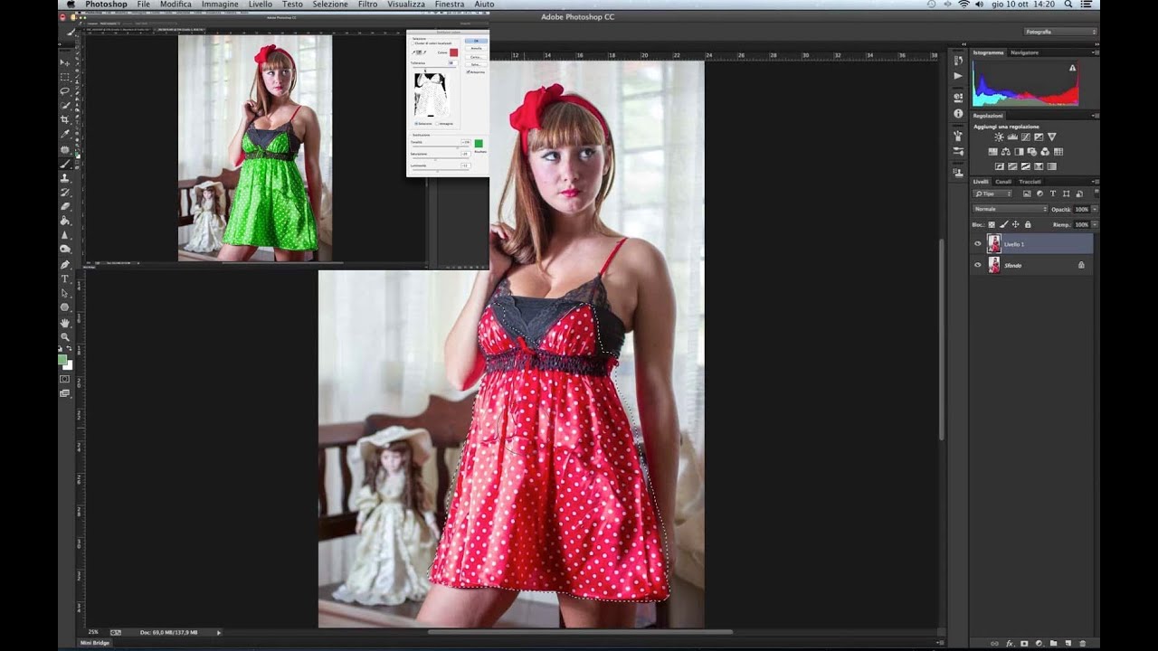Select the Clone Stamp tool
This screenshot has width=1158, height=651.
65,178
